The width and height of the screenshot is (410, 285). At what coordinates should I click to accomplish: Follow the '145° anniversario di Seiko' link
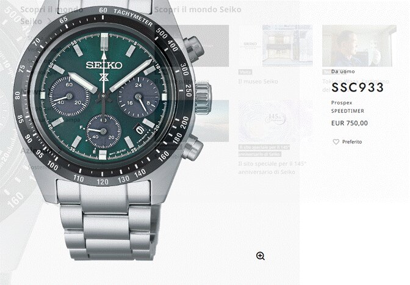[272, 168]
